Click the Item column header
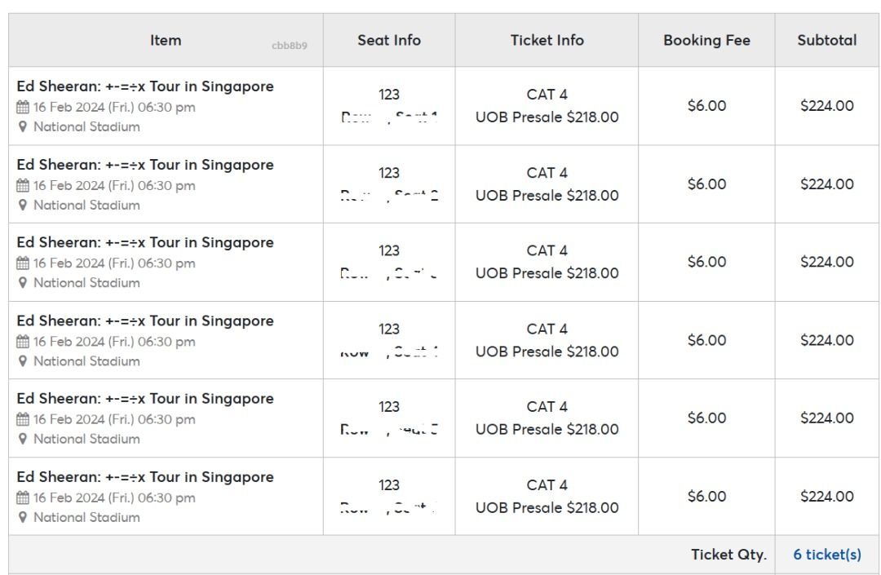This screenshot has width=881, height=575. [x=166, y=41]
